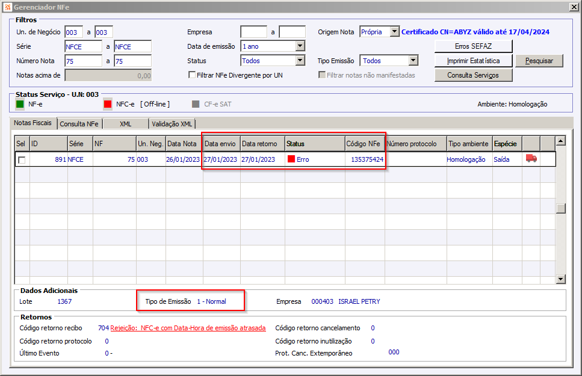
Task: Click the Data retorno column header
Action: click(262, 144)
